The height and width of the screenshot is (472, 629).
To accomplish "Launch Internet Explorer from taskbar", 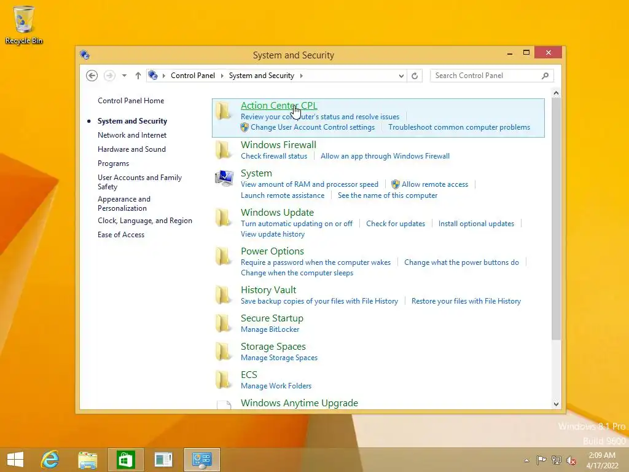I will 50,459.
